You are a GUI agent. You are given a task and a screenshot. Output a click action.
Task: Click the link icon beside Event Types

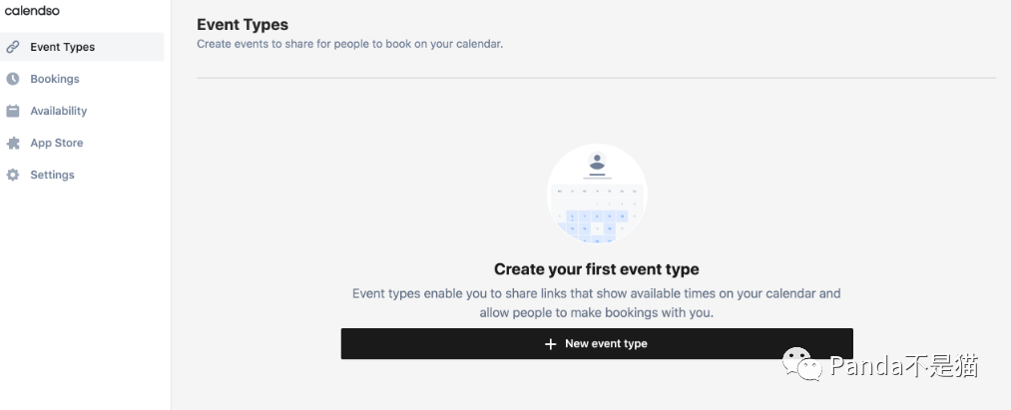(x=13, y=47)
